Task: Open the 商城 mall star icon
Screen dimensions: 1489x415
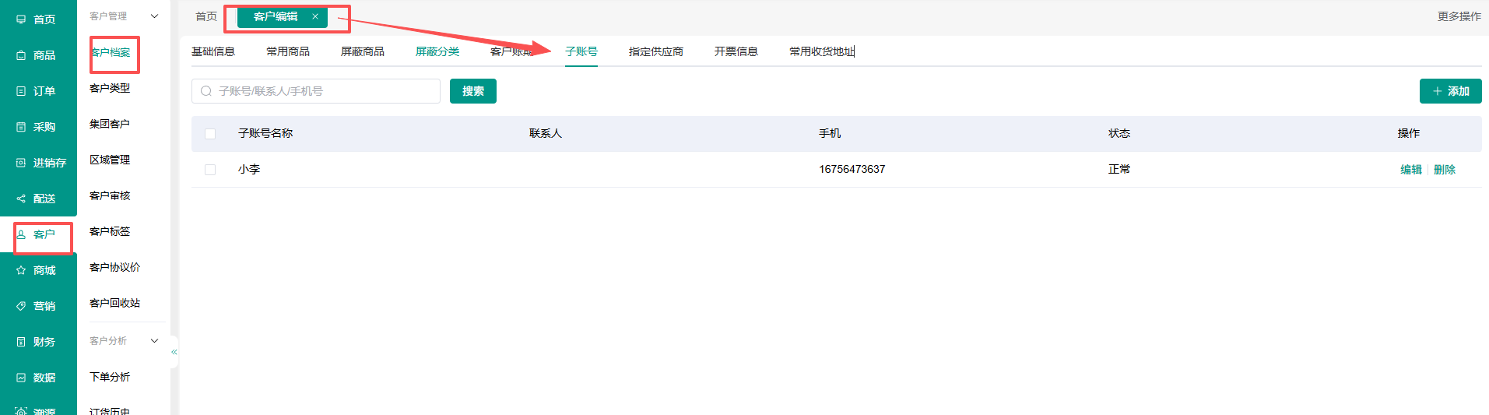Action: coord(21,270)
